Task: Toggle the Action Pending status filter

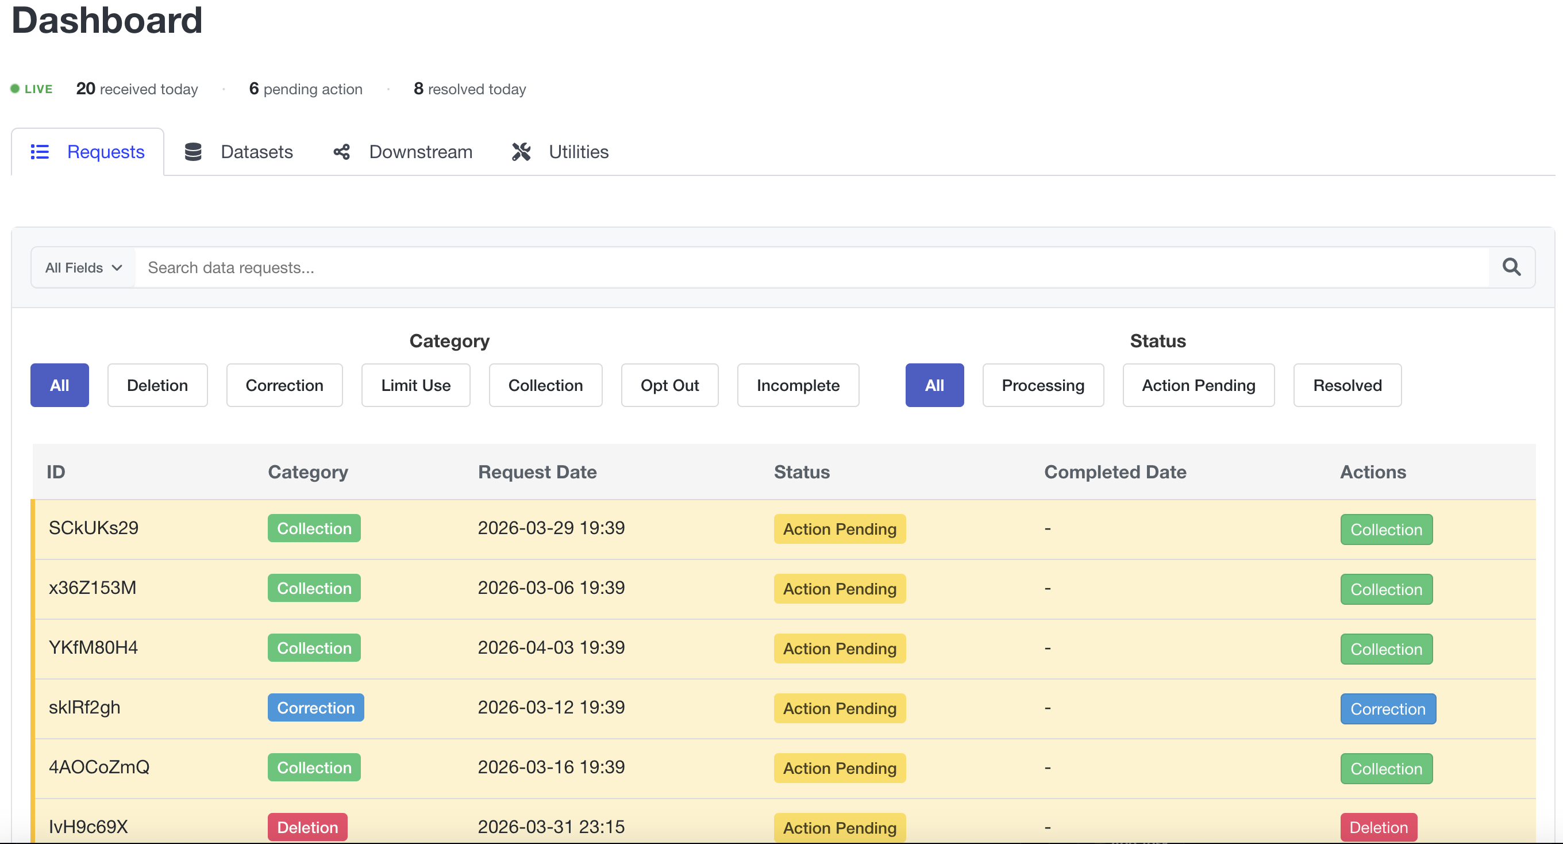Action: coord(1198,385)
